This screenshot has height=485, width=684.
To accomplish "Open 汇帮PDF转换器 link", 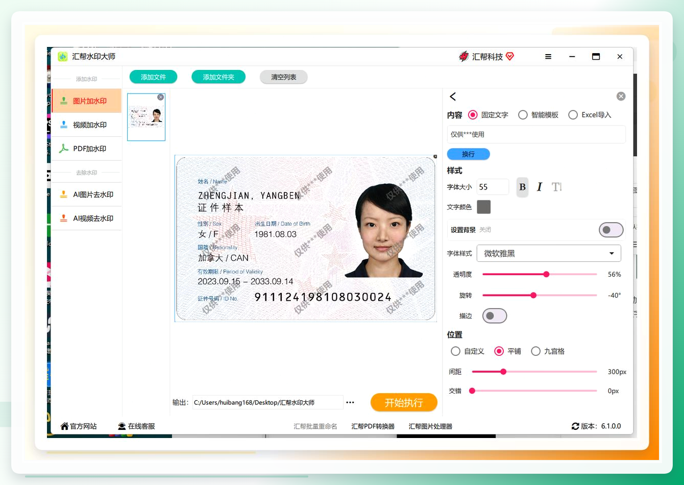I will pyautogui.click(x=373, y=426).
